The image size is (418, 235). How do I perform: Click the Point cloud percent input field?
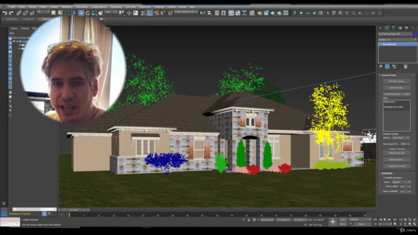tap(404, 144)
